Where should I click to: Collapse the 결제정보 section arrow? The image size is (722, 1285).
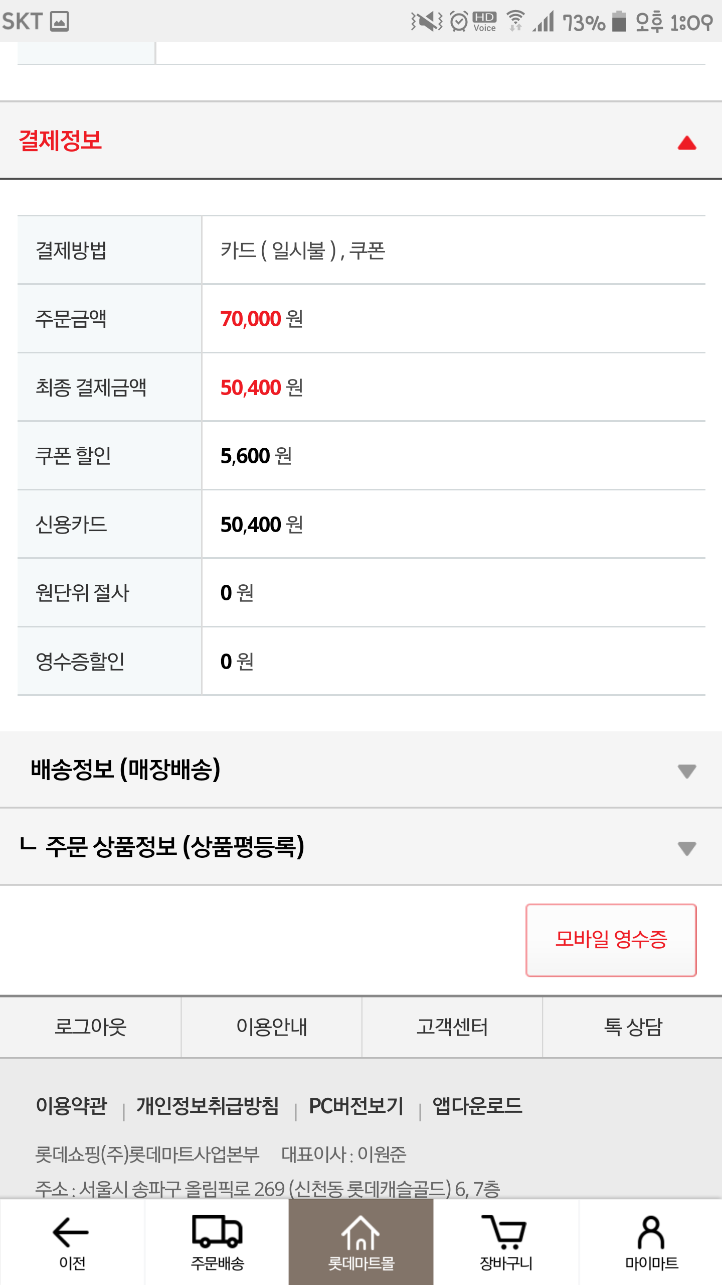point(686,143)
